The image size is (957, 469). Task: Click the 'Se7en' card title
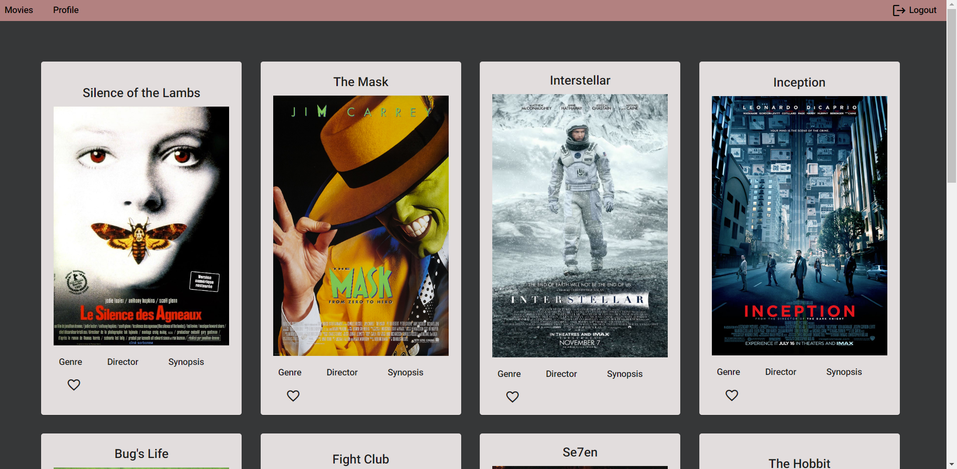coord(580,452)
